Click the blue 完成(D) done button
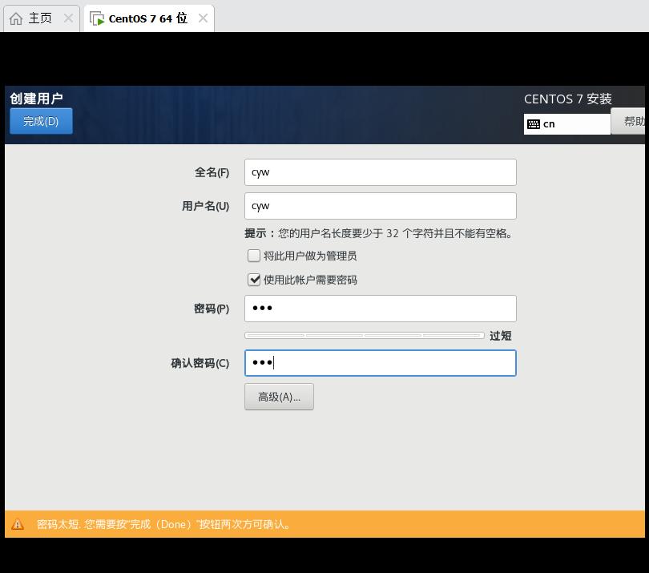 pos(41,121)
